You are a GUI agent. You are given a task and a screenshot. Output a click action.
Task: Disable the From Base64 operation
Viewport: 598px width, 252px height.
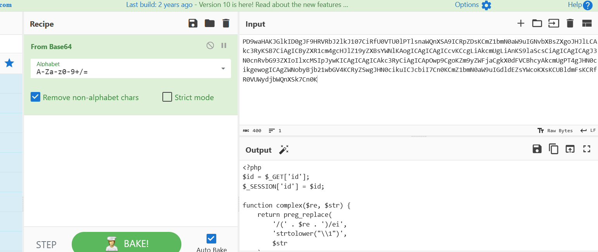coord(210,46)
